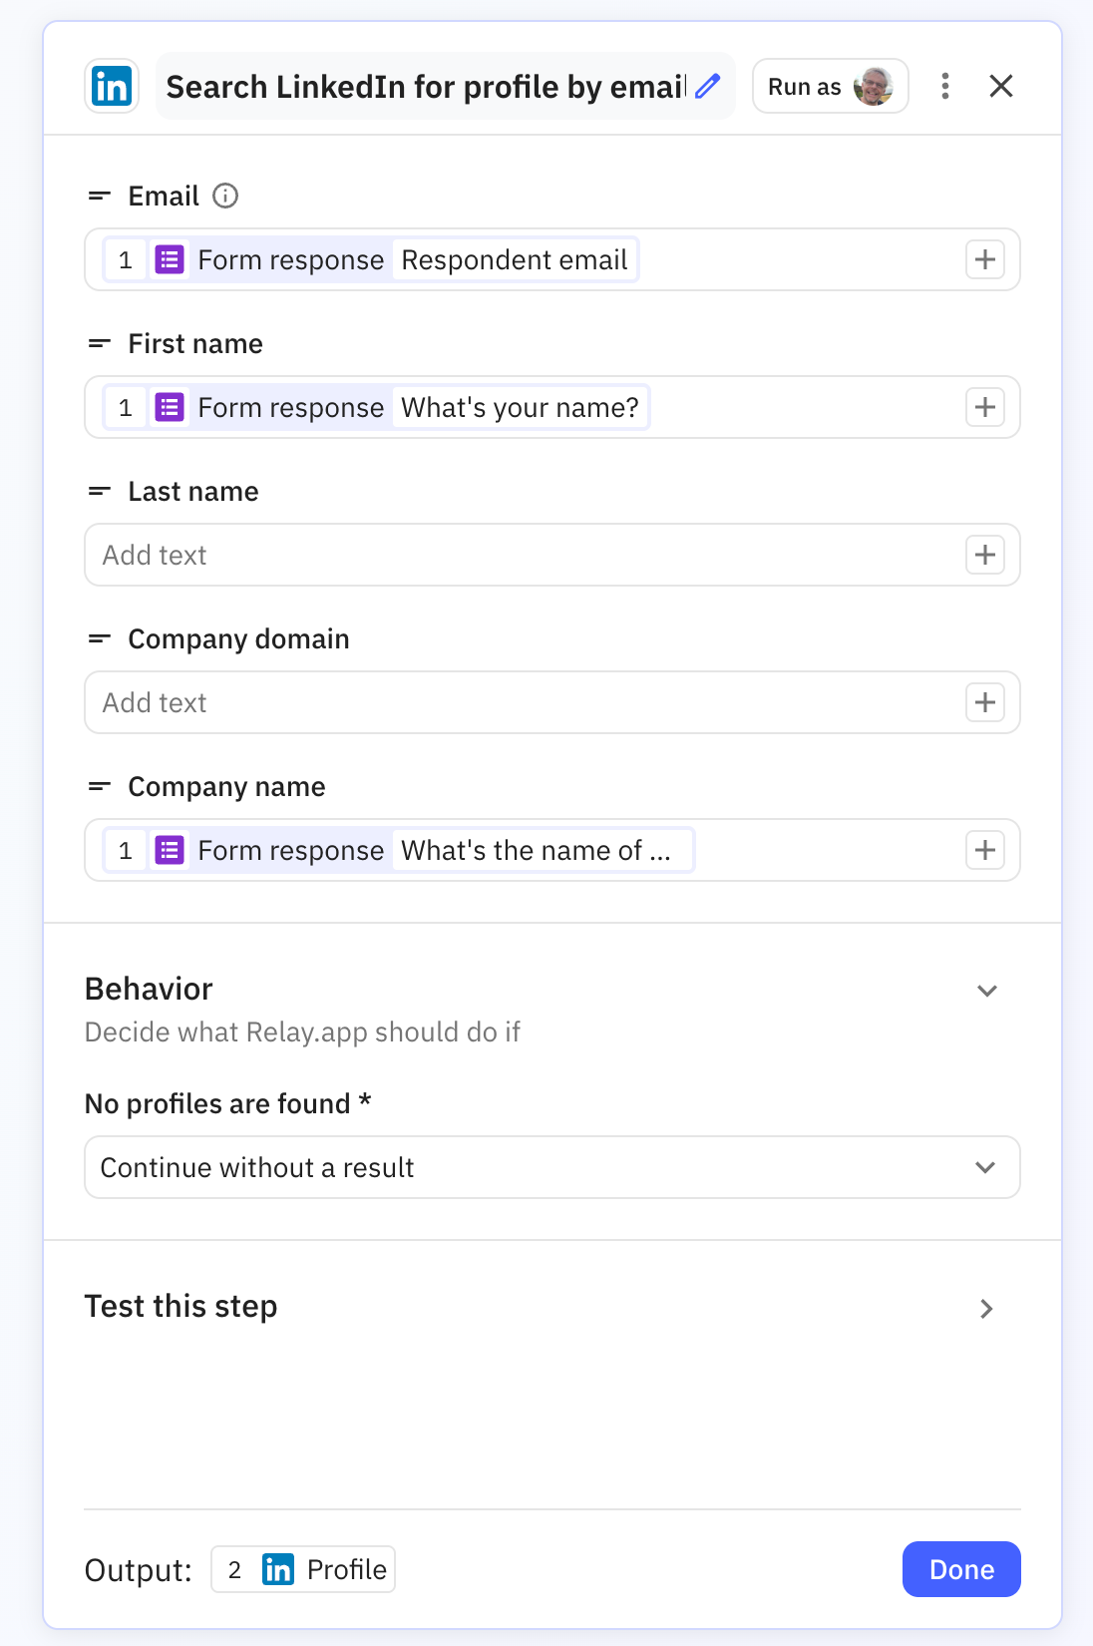Open the Run as account selector
1093x1646 pixels.
pyautogui.click(x=830, y=87)
